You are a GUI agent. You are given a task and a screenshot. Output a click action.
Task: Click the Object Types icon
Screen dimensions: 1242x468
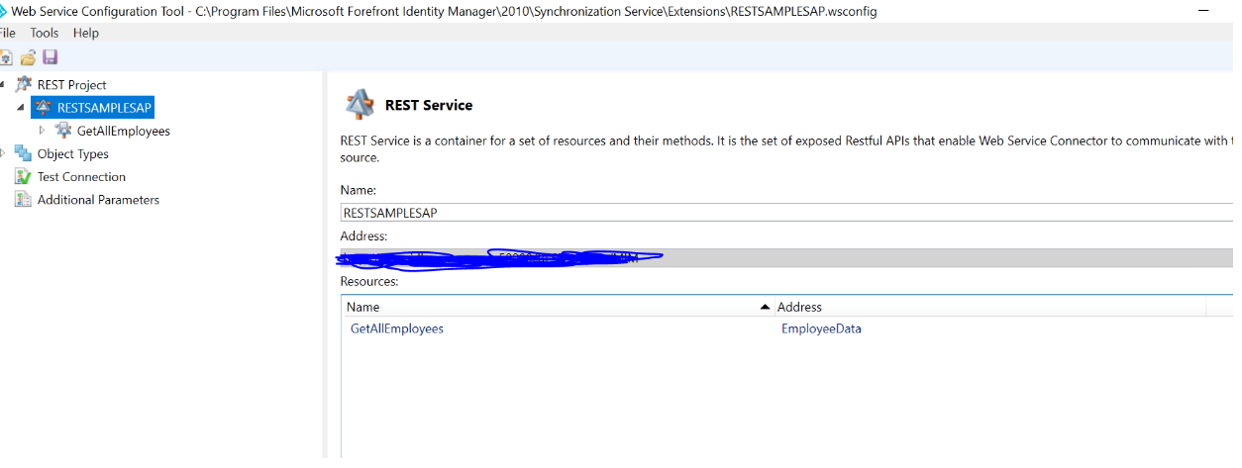point(23,153)
